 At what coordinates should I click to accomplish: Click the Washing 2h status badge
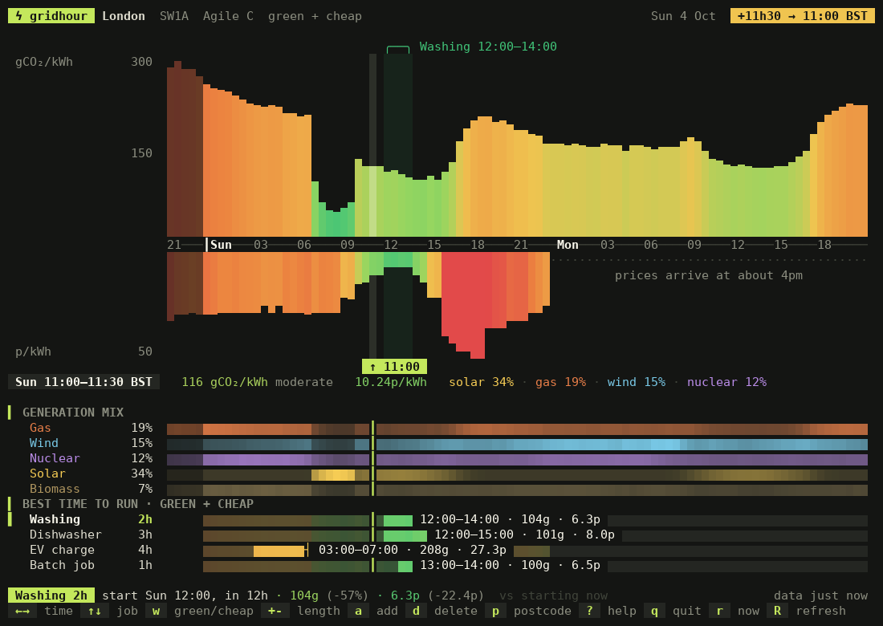[51, 595]
